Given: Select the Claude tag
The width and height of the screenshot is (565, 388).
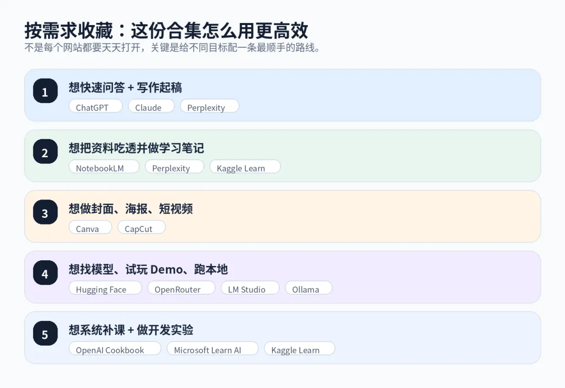Looking at the screenshot, I should tap(151, 106).
